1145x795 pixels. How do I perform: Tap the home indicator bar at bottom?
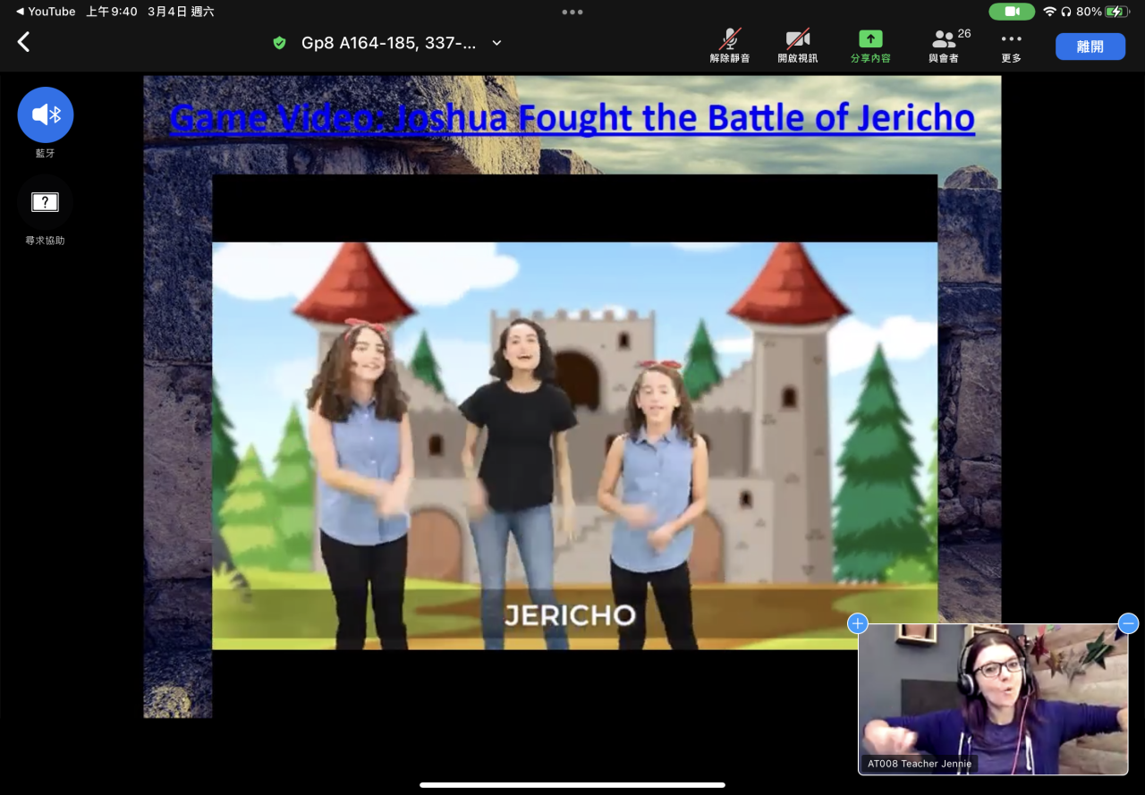pyautogui.click(x=572, y=785)
